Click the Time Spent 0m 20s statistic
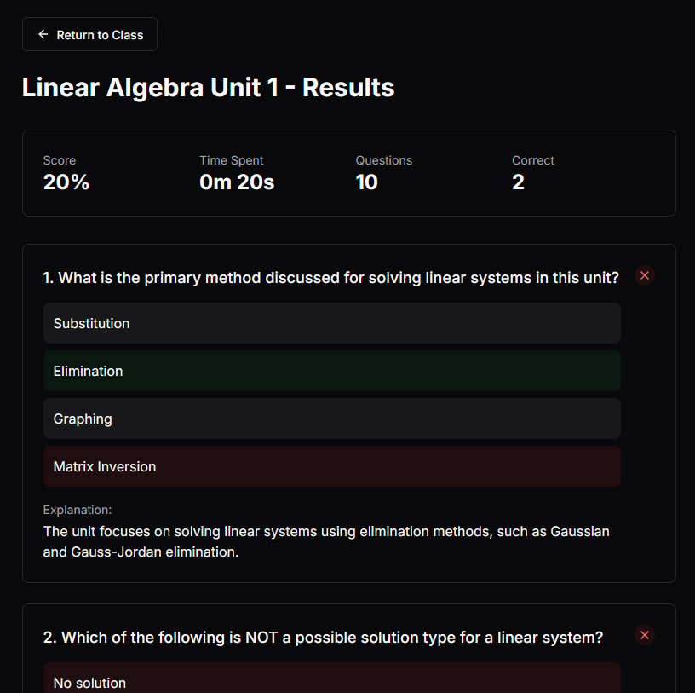The height and width of the screenshot is (693, 695). pyautogui.click(x=237, y=174)
